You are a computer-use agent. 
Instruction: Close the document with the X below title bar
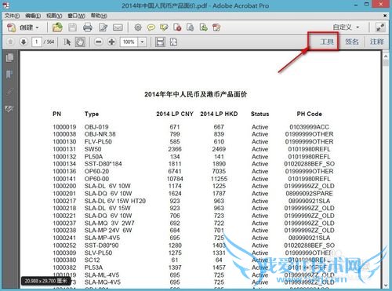(385, 16)
